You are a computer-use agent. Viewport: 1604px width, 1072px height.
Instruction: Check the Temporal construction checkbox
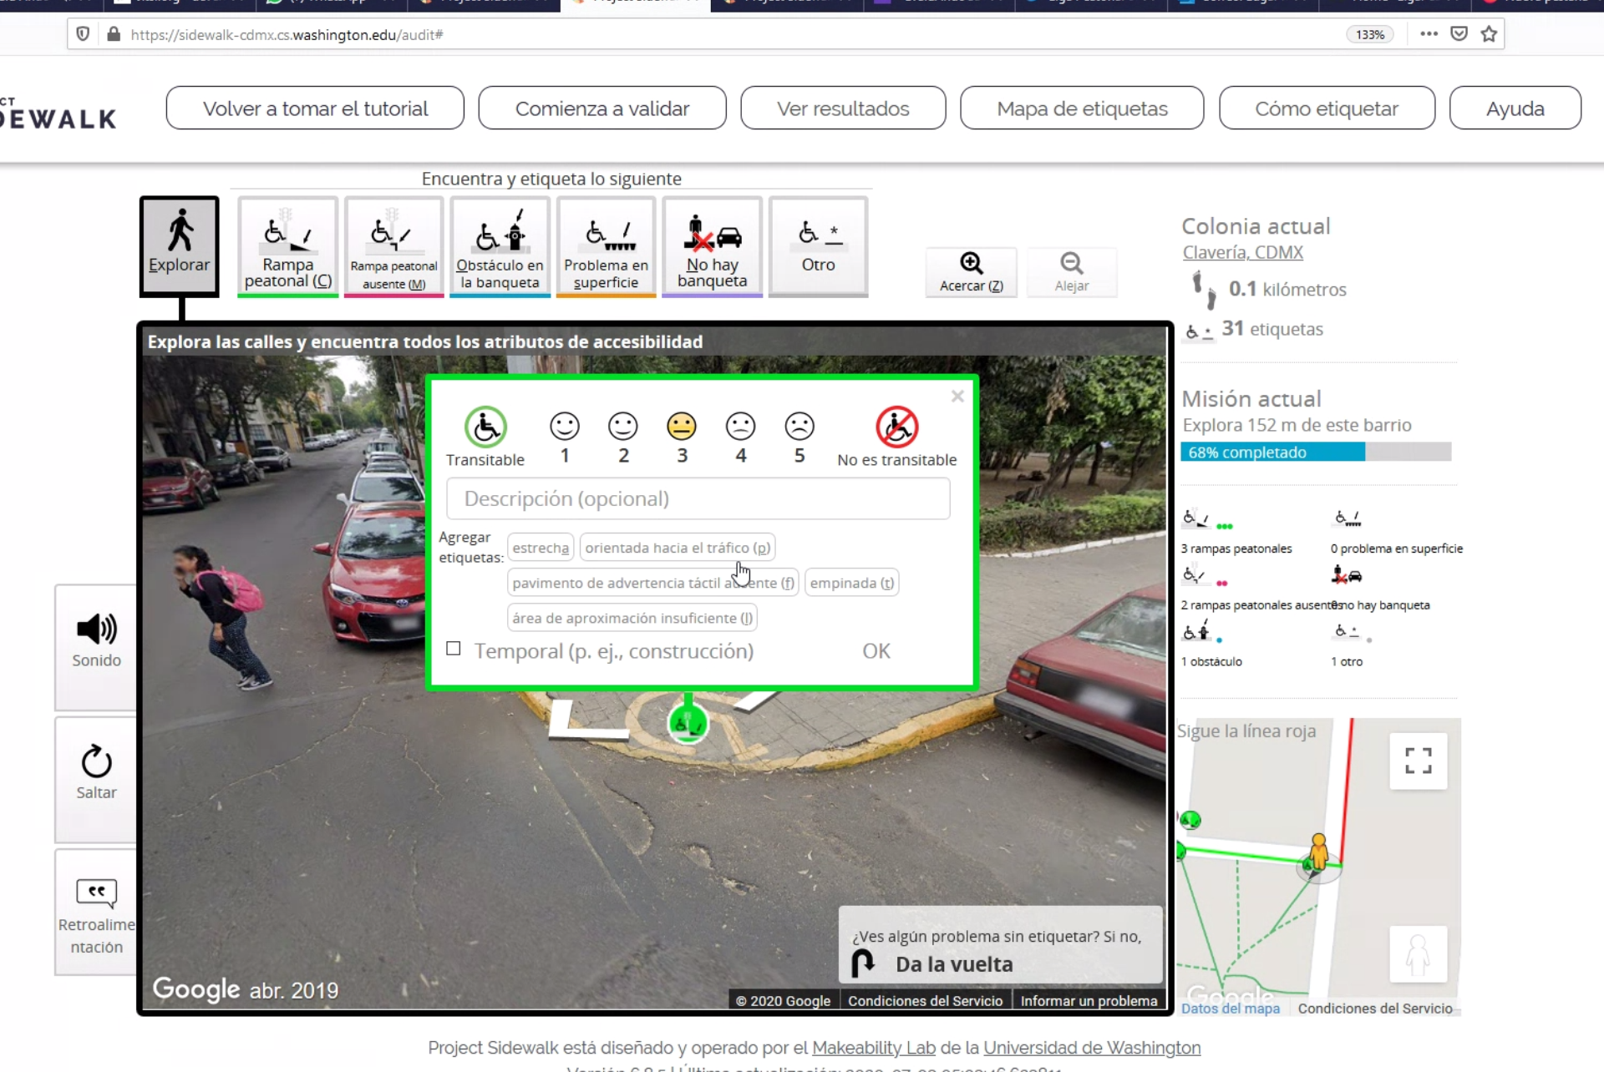454,649
